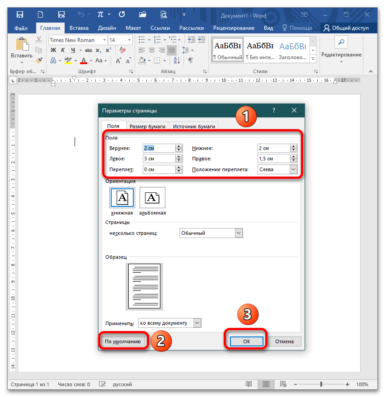
Task: Click the Paste clipboard icon
Action: (22, 44)
